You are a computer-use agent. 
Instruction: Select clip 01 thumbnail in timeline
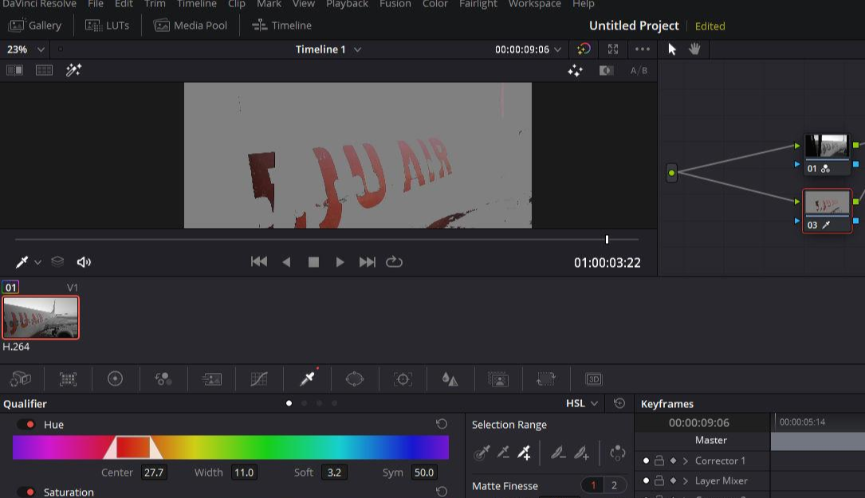pyautogui.click(x=41, y=318)
